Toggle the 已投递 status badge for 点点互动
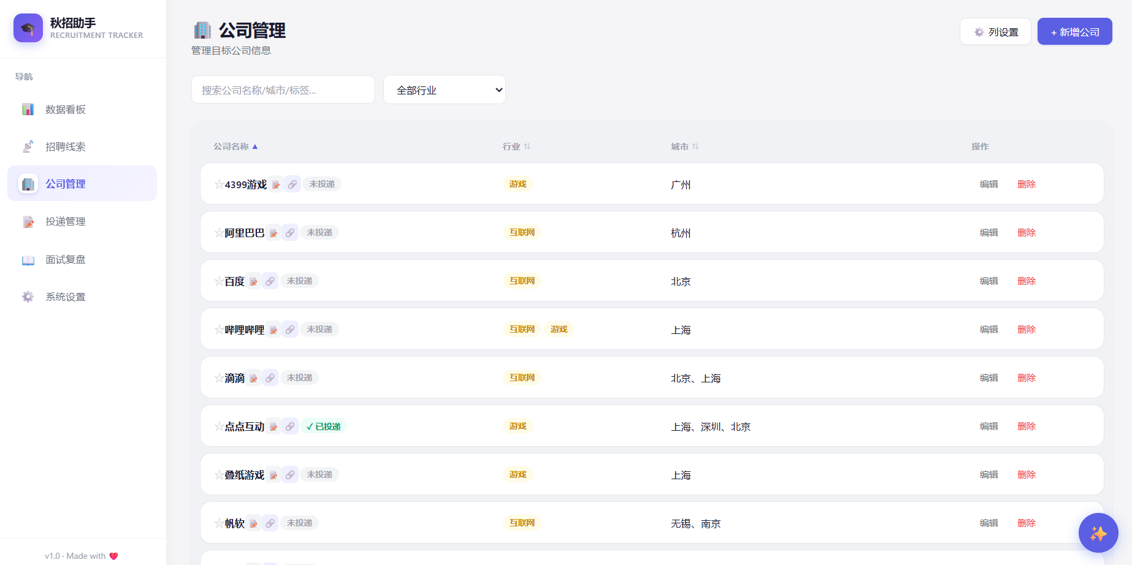The width and height of the screenshot is (1132, 565). pos(324,427)
